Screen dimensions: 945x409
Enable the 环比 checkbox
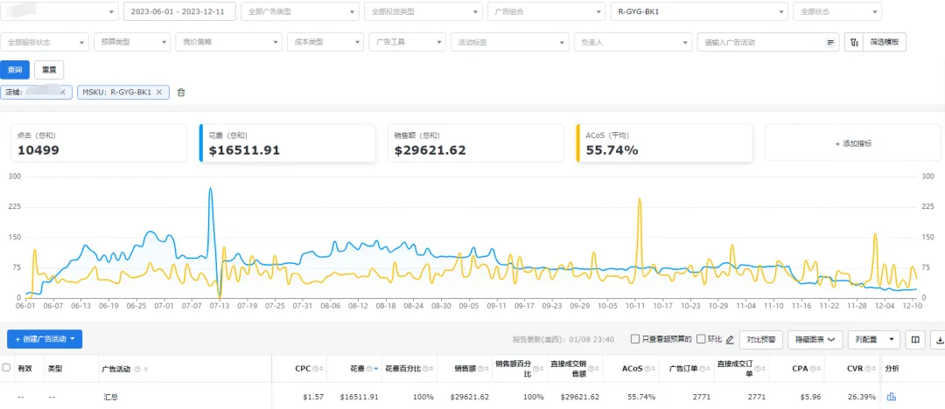click(701, 339)
